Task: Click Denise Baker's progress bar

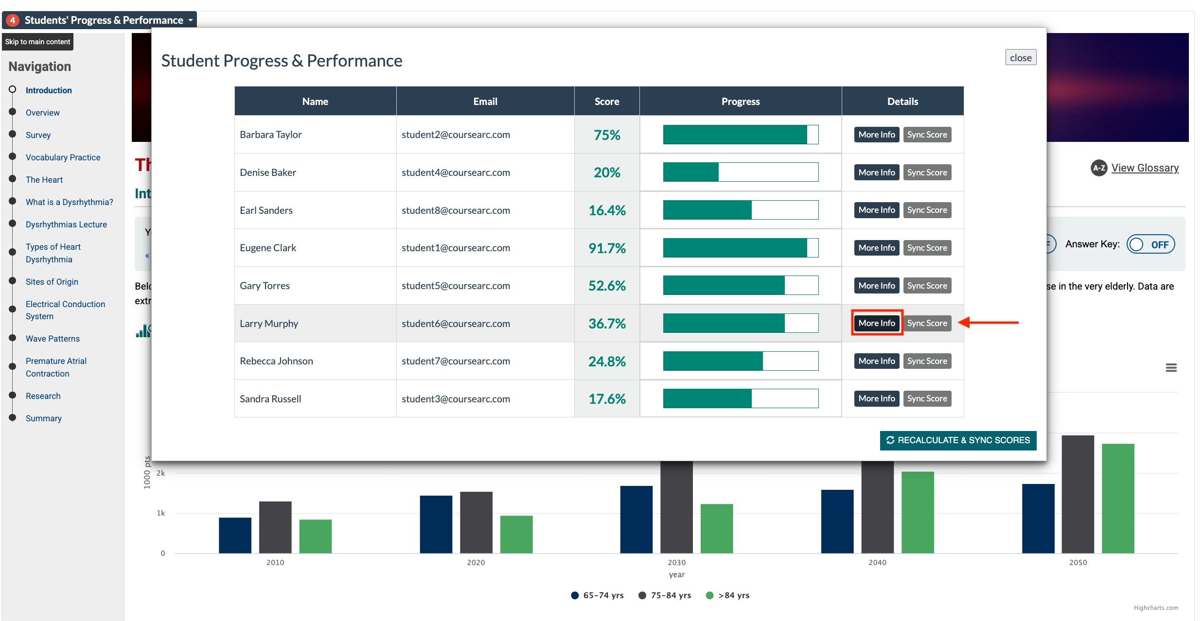Action: pyautogui.click(x=741, y=172)
